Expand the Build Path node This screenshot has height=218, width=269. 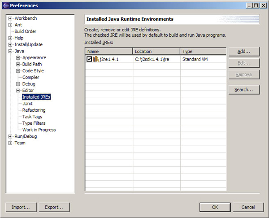coord(18,64)
